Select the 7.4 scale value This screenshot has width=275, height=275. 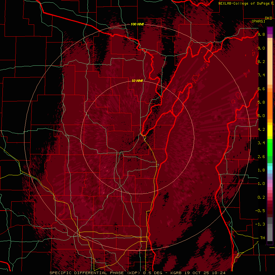coord(261,75)
